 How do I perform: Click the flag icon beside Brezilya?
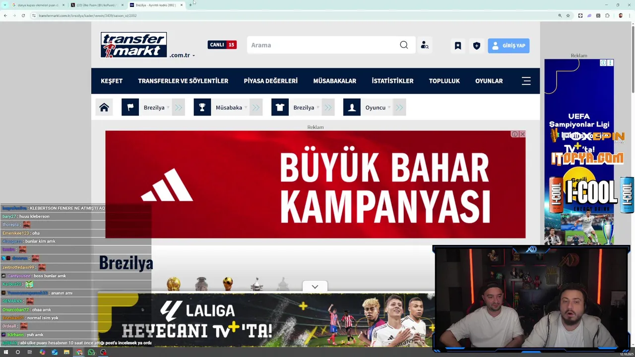click(130, 107)
